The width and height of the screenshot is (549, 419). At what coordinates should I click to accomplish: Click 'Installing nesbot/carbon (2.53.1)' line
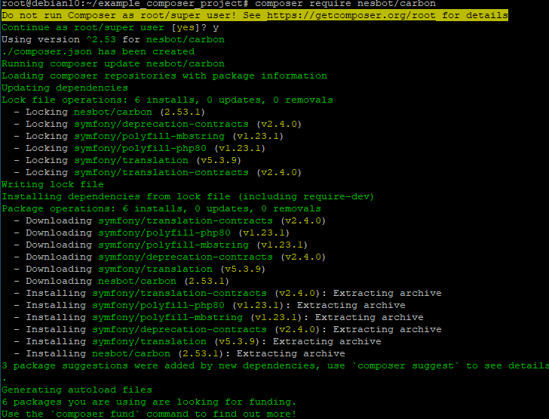(x=179, y=354)
